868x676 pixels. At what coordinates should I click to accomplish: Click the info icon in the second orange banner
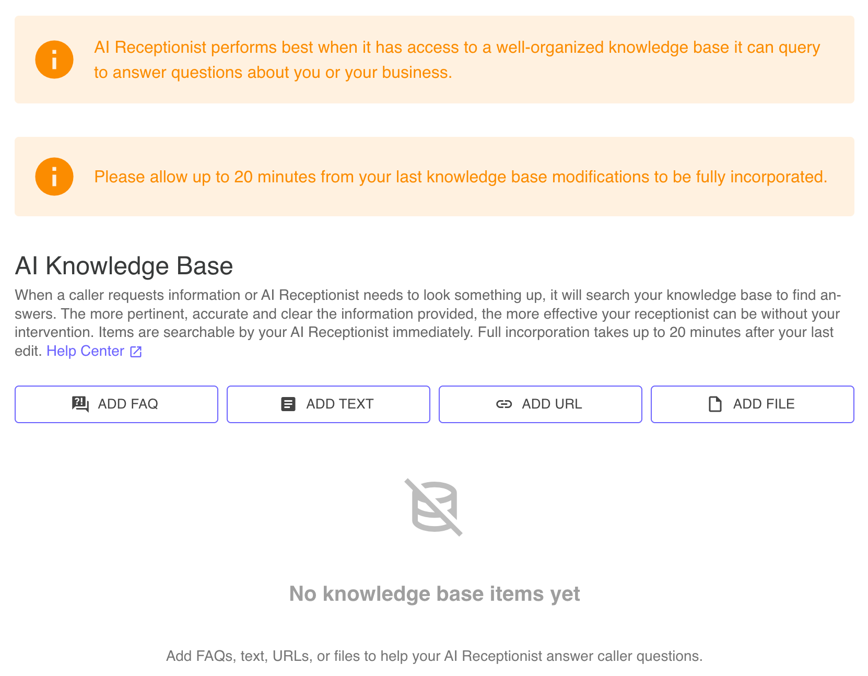pyautogui.click(x=54, y=176)
